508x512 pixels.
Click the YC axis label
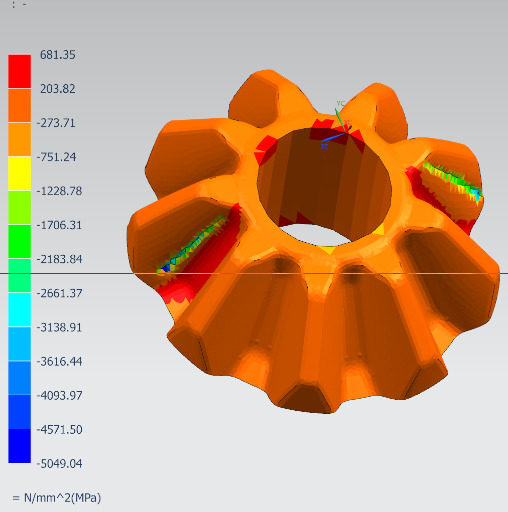(x=341, y=103)
